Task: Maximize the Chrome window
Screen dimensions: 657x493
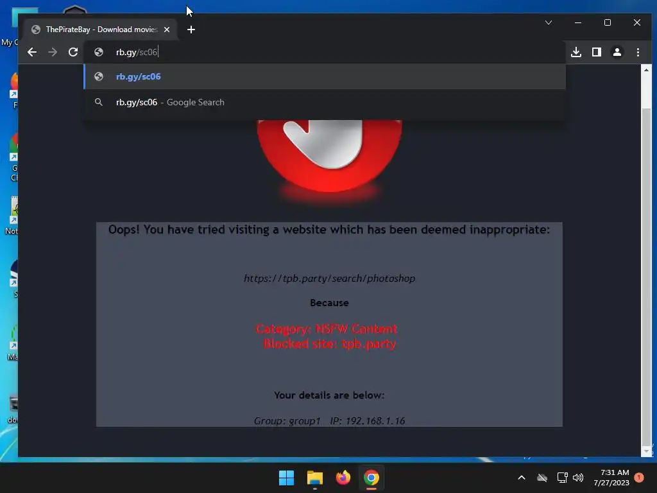Action: pyautogui.click(x=608, y=22)
